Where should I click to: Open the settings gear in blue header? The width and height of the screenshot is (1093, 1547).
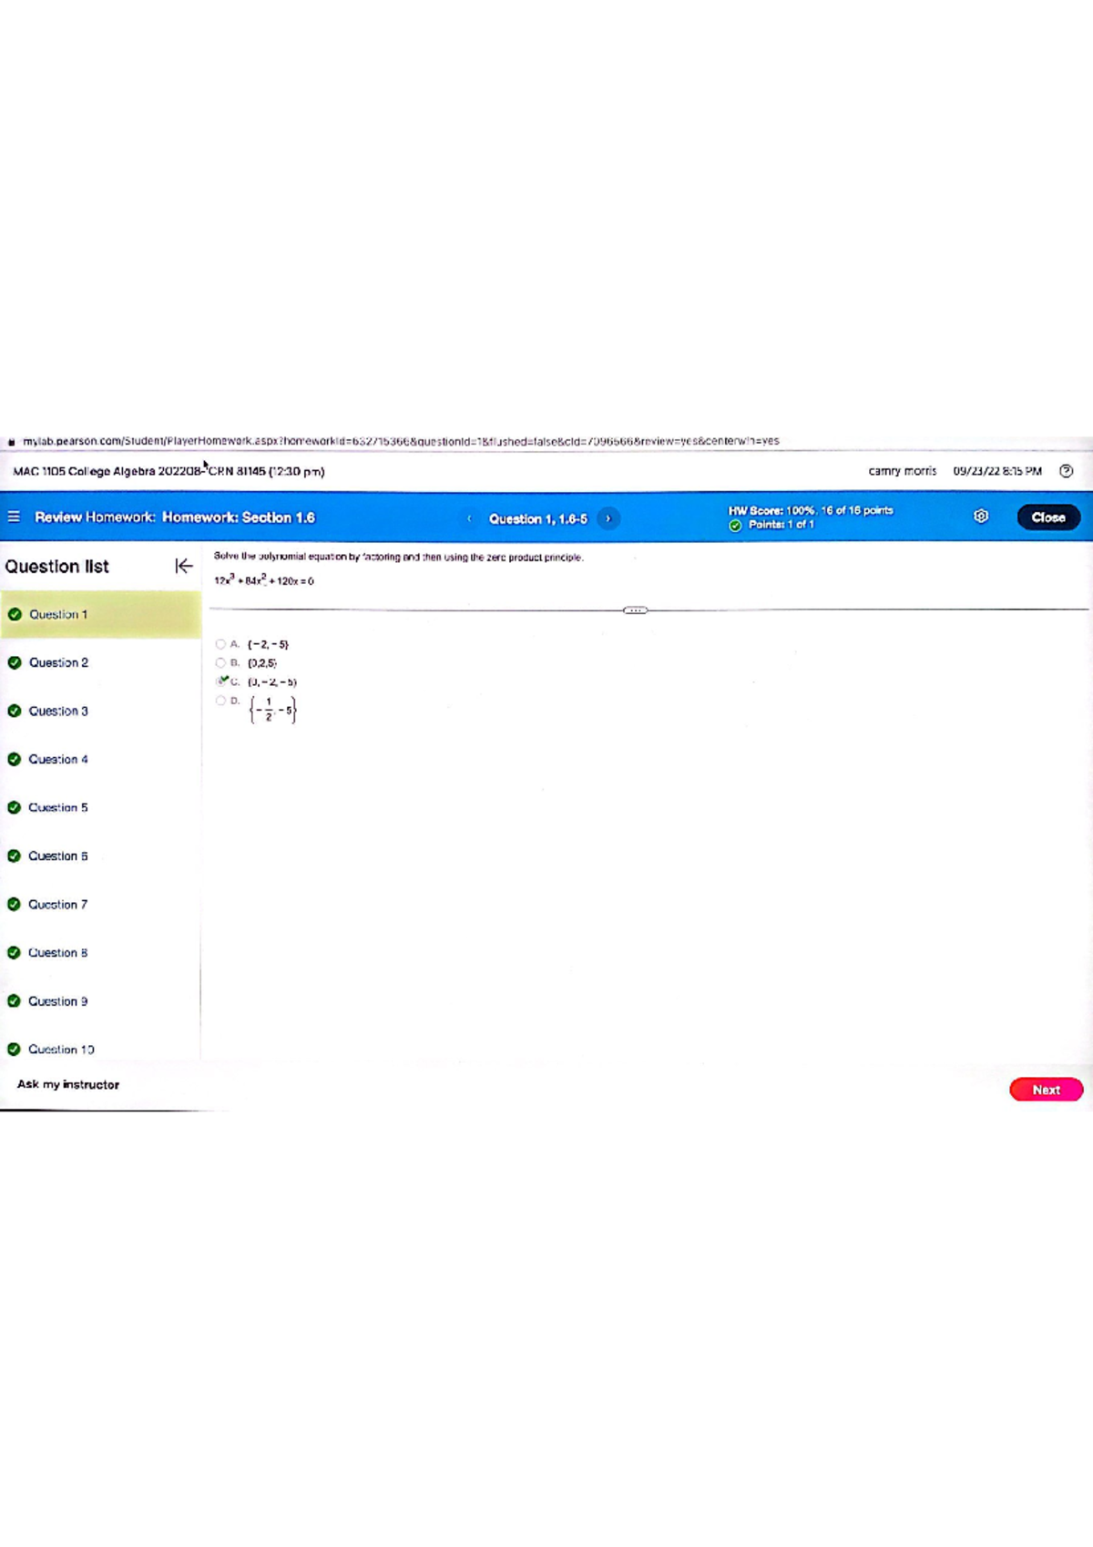(x=981, y=517)
